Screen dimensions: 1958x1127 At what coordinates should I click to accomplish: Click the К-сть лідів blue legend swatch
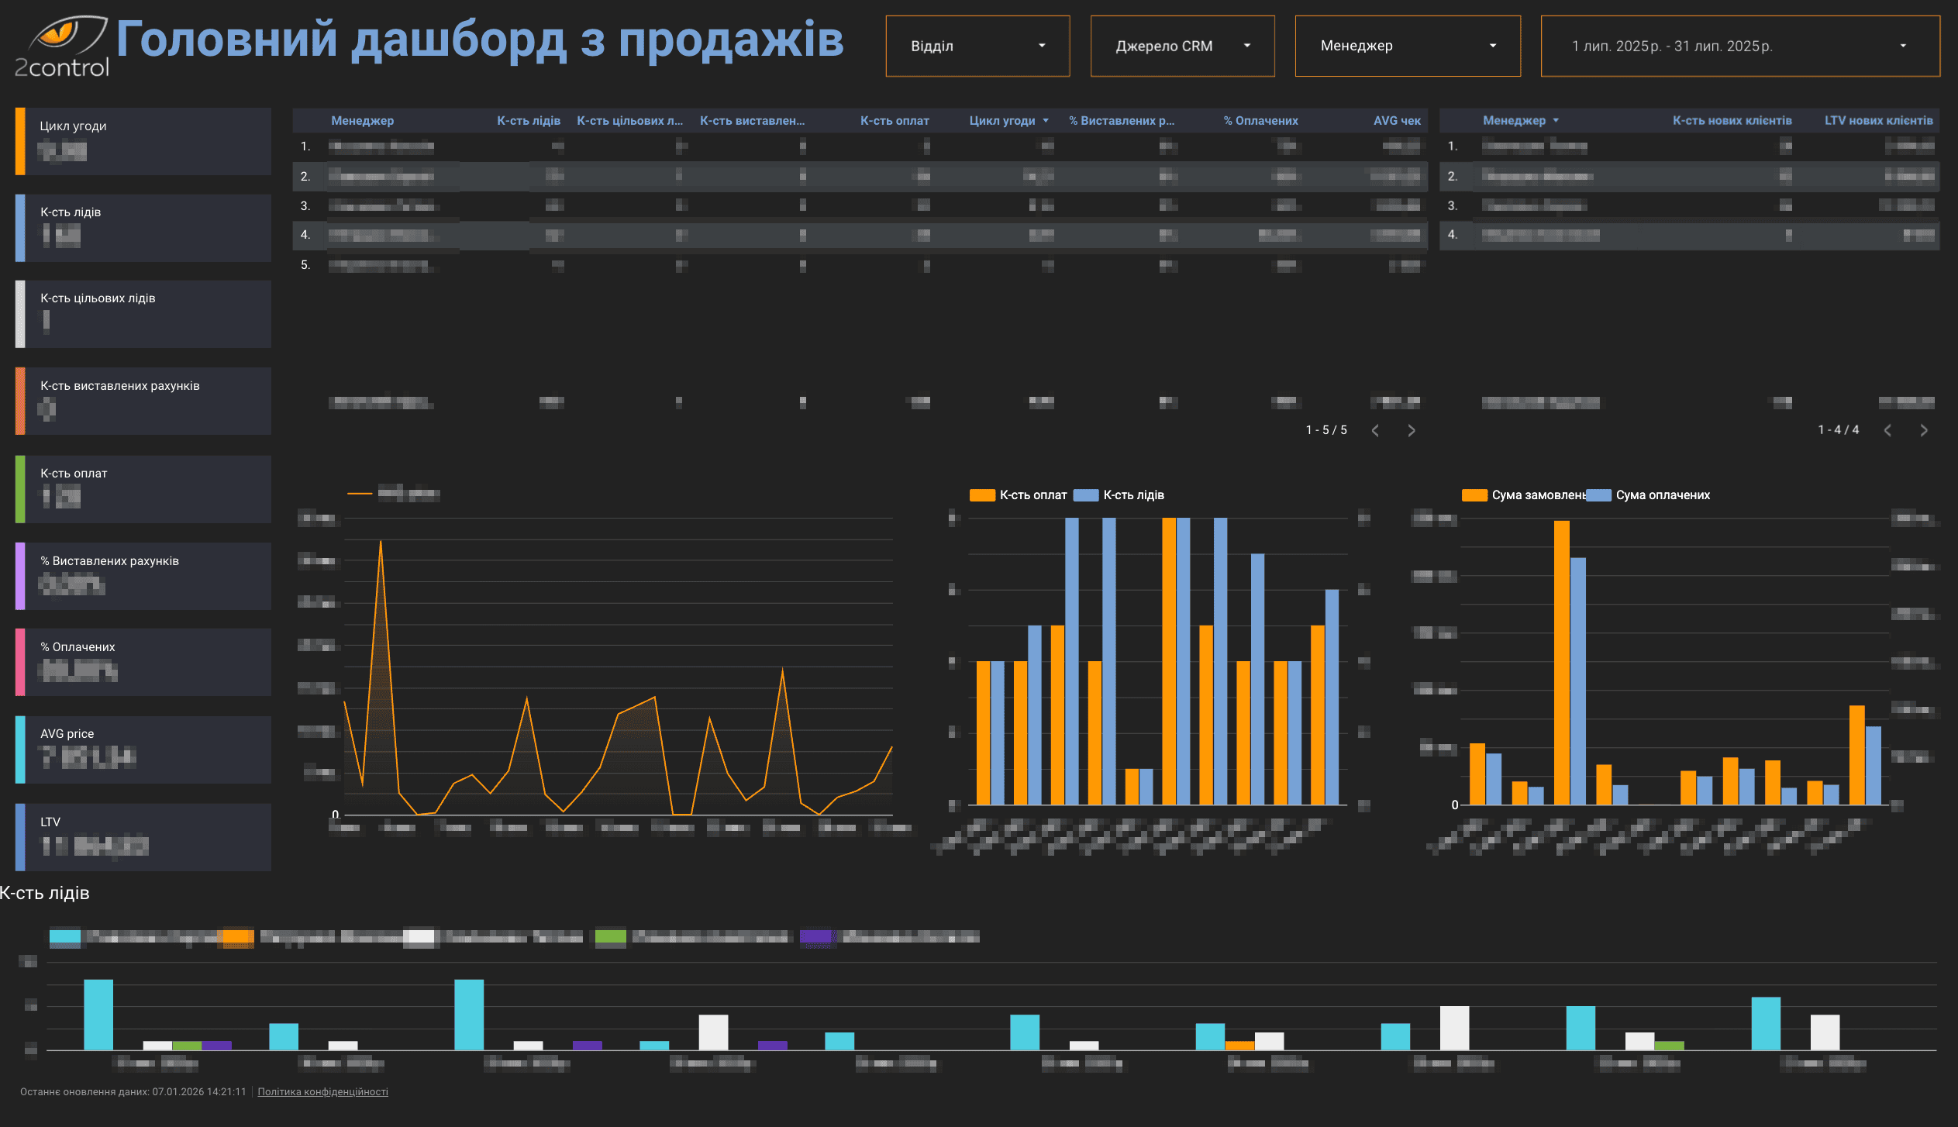coord(1085,495)
